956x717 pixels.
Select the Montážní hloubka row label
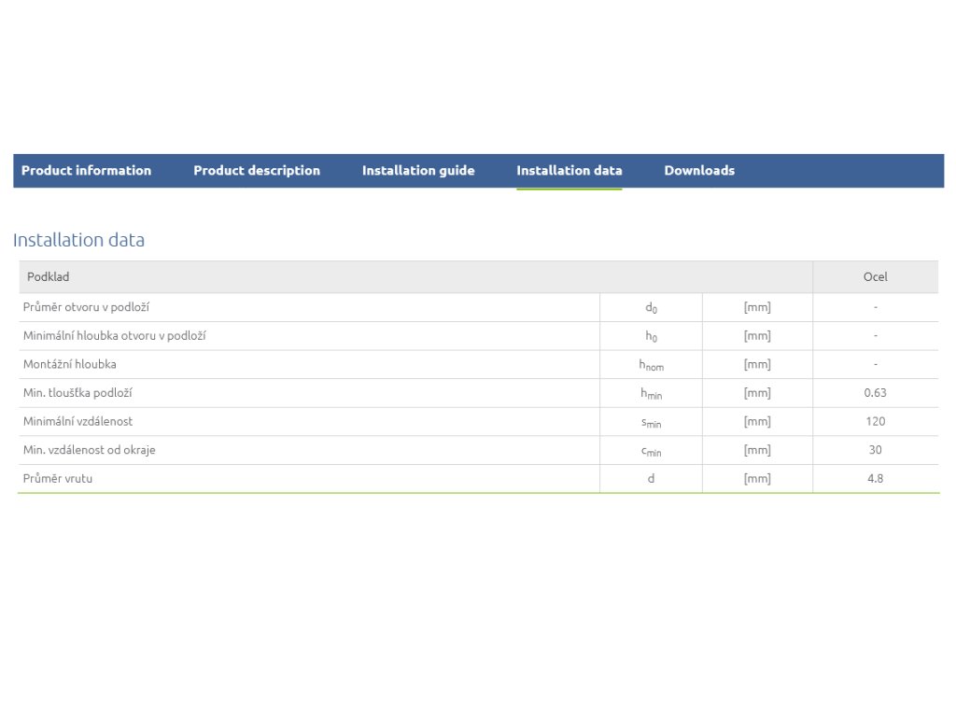pos(70,364)
